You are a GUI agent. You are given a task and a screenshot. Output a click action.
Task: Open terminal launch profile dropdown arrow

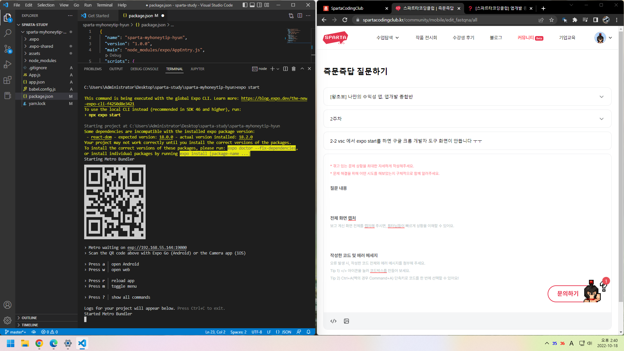[x=278, y=69]
